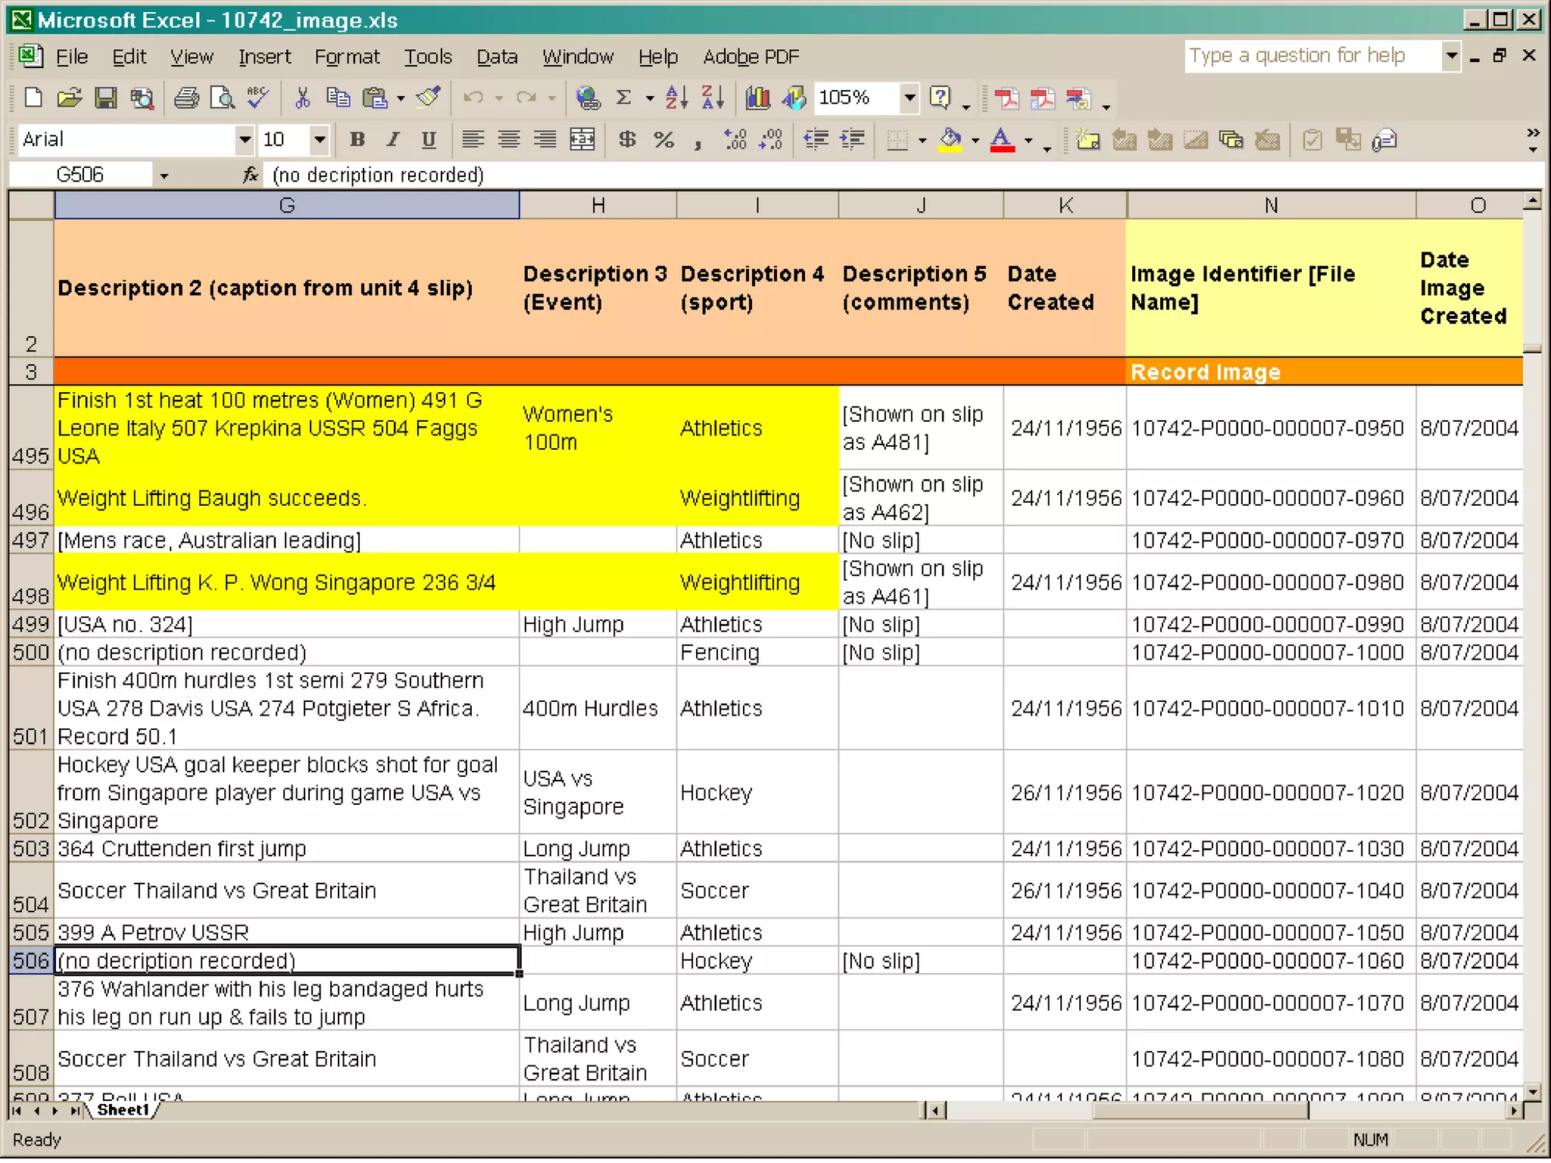
Task: Click Merge and Center icon
Action: 582,140
